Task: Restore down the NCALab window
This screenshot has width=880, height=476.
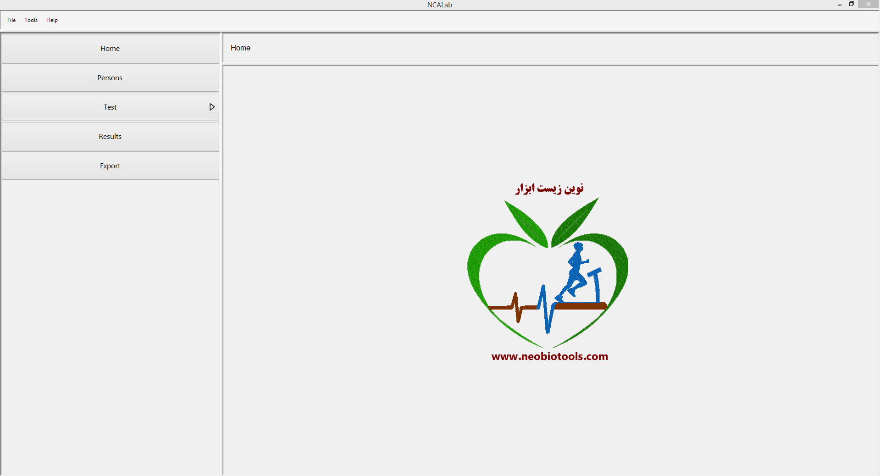Action: pos(852,4)
